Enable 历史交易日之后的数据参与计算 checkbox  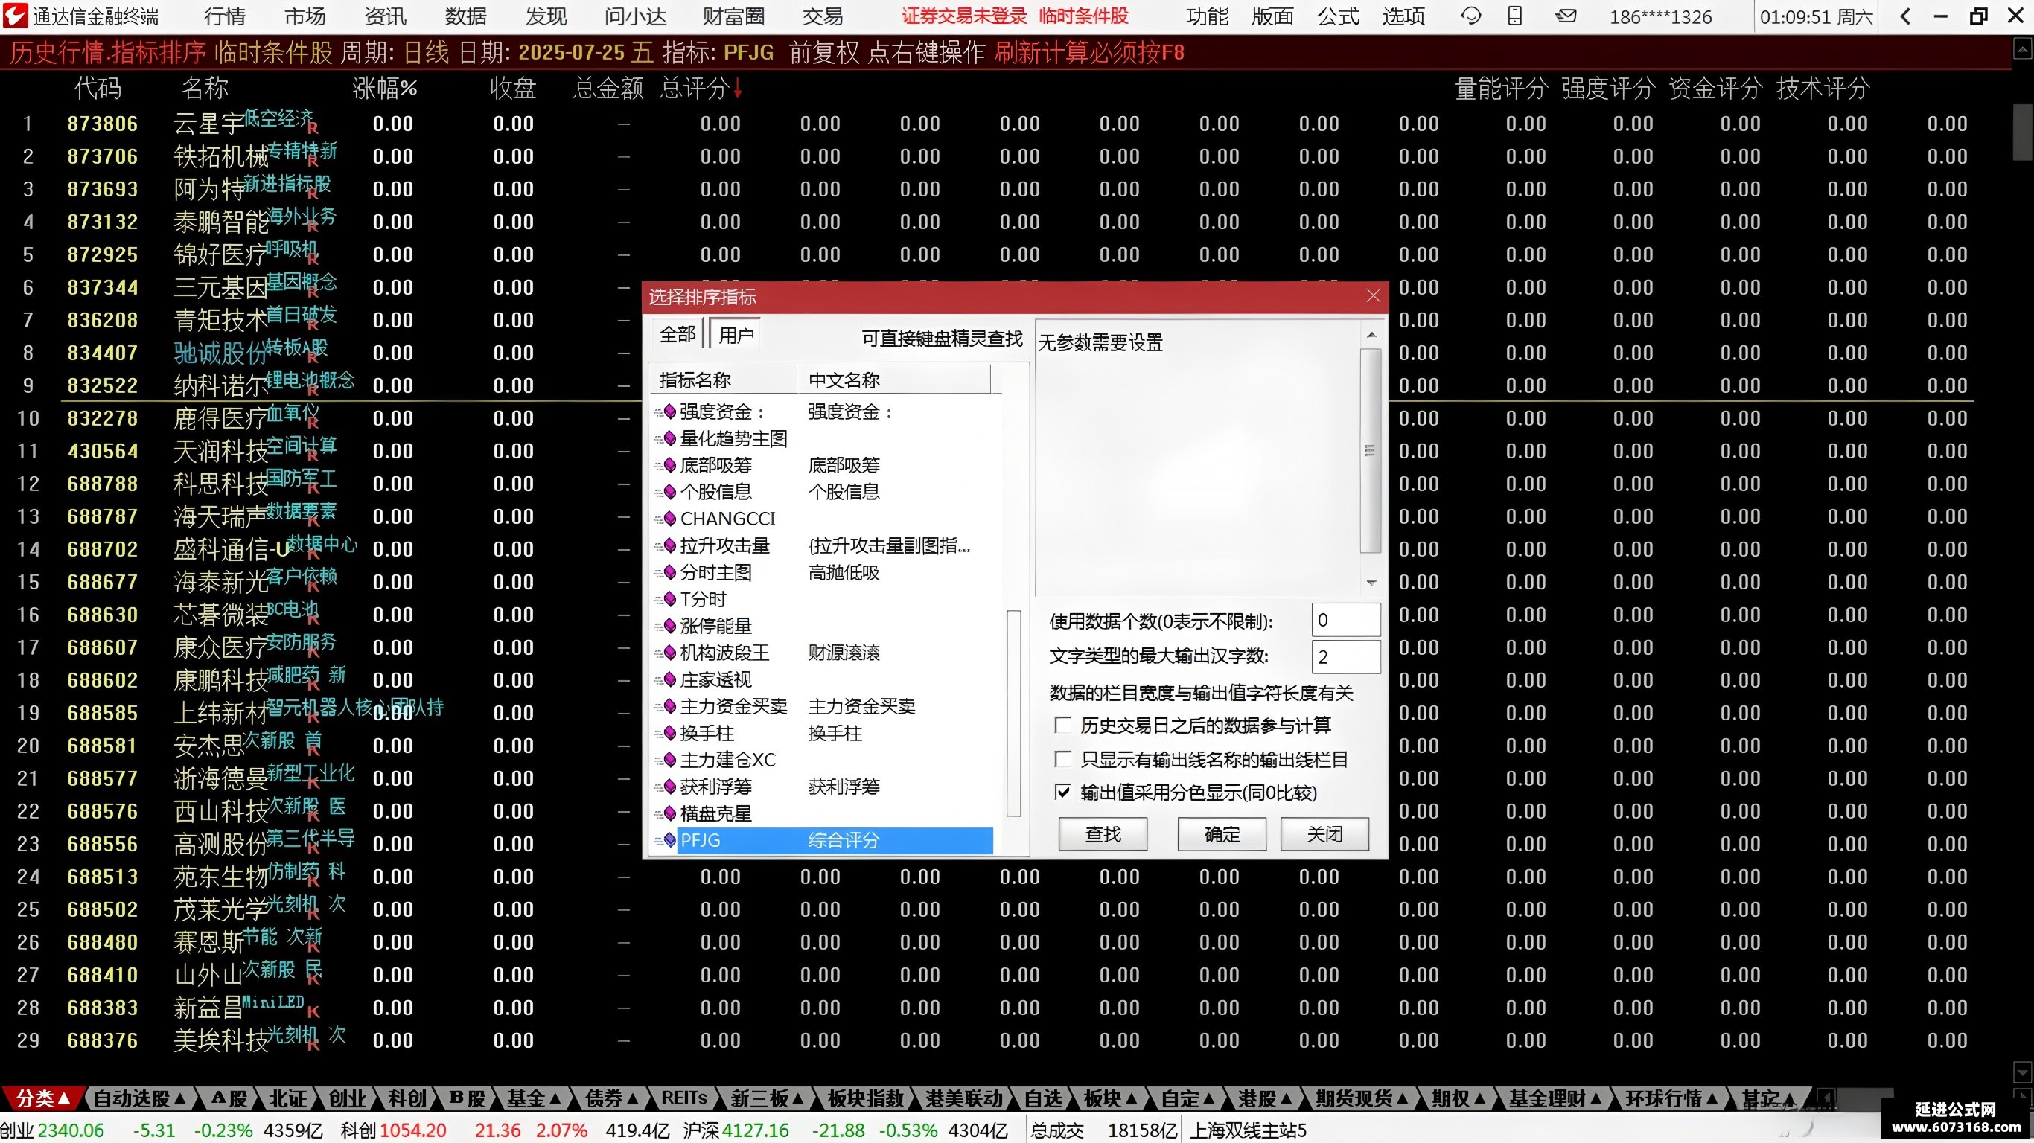coord(1064,725)
